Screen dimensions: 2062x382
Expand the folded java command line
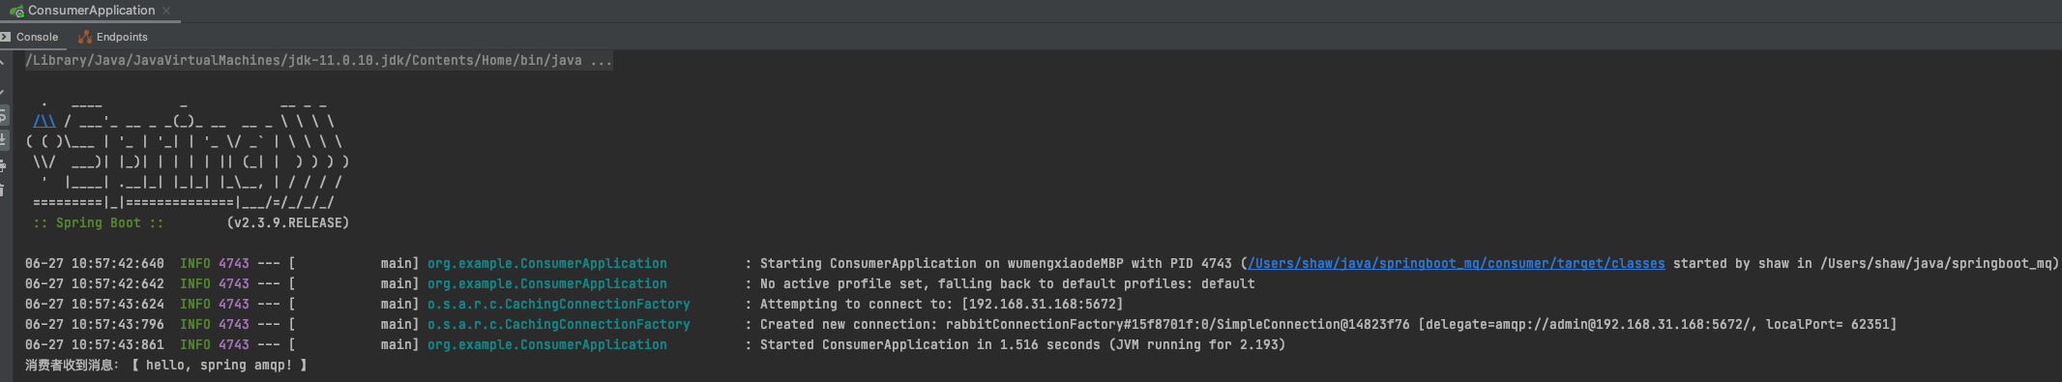(601, 60)
